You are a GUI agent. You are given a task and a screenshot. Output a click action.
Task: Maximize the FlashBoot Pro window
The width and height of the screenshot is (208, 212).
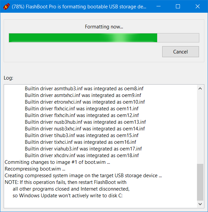point(178,6)
